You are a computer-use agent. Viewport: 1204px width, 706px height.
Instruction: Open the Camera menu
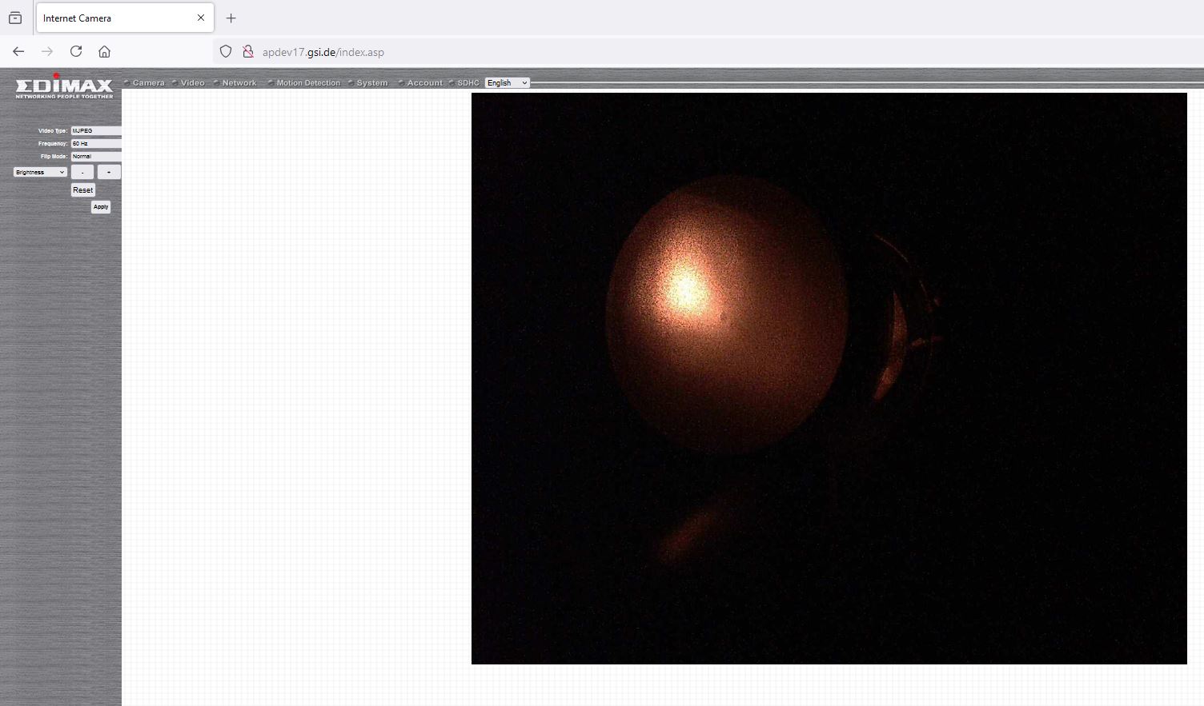(148, 83)
